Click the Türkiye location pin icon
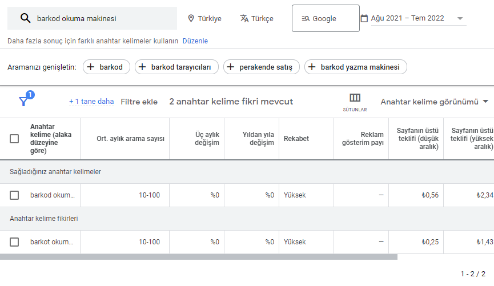This screenshot has height=286, width=494. (191, 18)
